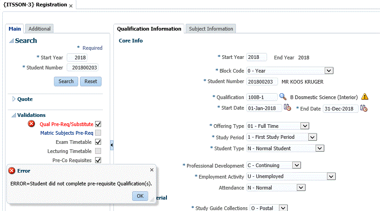Screen dimensions: 380x211
Task: Open the Start Date calendar picker
Action: [288, 107]
